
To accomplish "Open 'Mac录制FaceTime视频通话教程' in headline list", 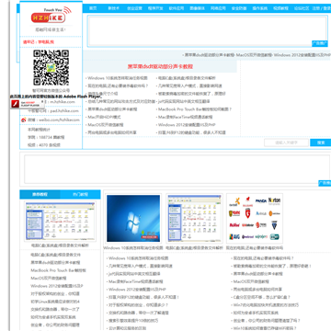I will pyautogui.click(x=185, y=117).
